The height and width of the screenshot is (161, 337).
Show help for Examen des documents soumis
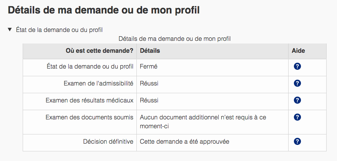(297, 117)
